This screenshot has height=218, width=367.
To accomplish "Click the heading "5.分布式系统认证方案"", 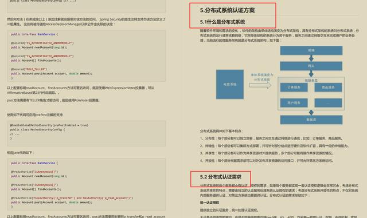I will (227, 10).
